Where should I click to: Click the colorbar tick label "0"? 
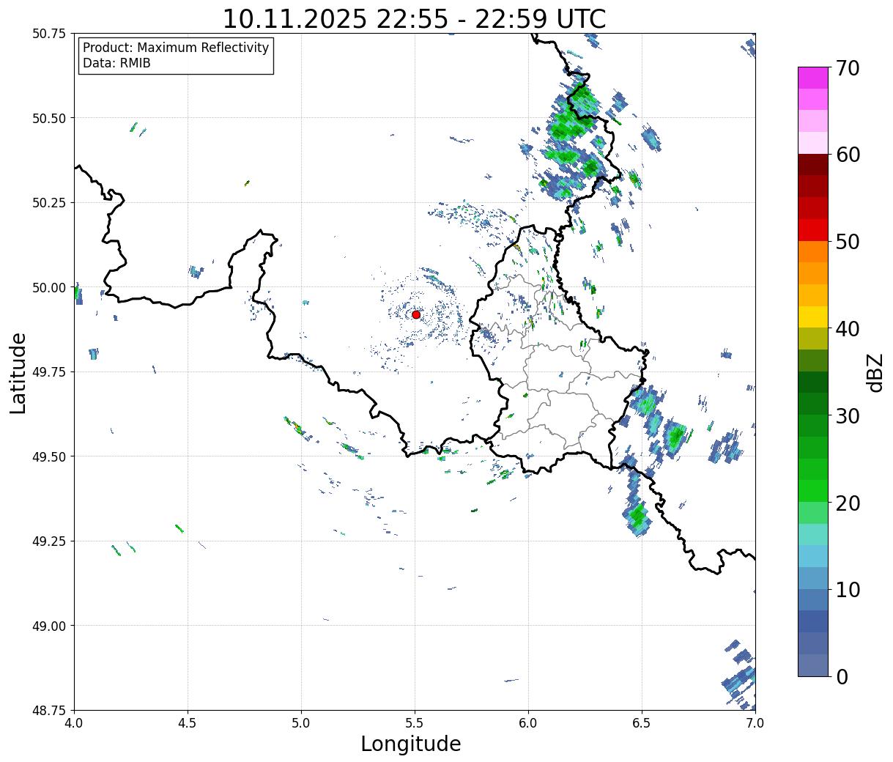(x=842, y=677)
